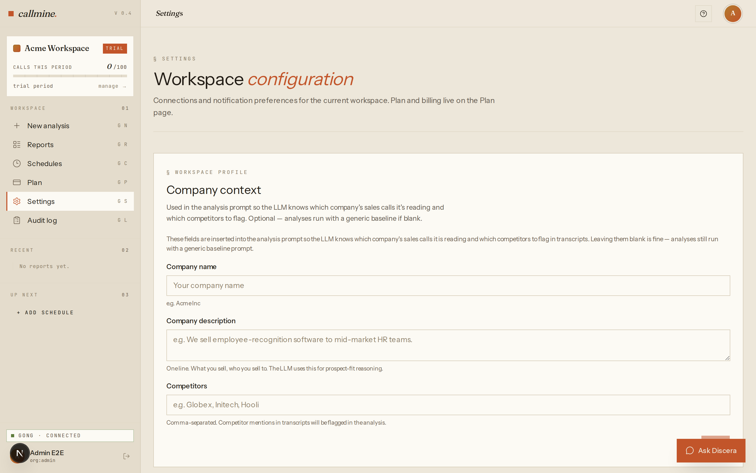Click the RECENT section header
The height and width of the screenshot is (473, 756).
(22, 250)
